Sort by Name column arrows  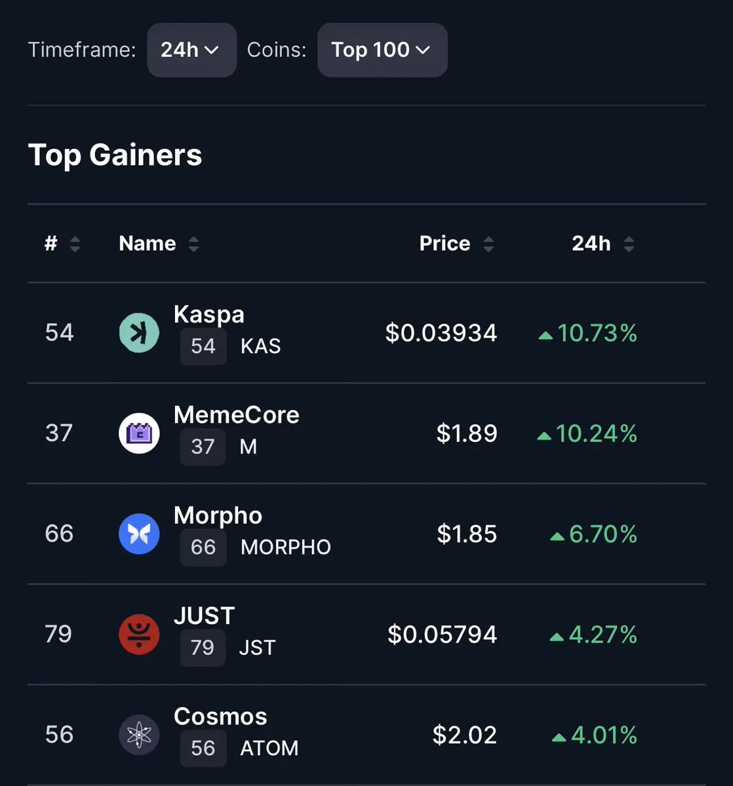[x=193, y=245]
